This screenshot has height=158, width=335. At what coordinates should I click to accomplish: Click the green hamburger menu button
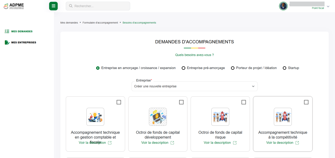53,6
